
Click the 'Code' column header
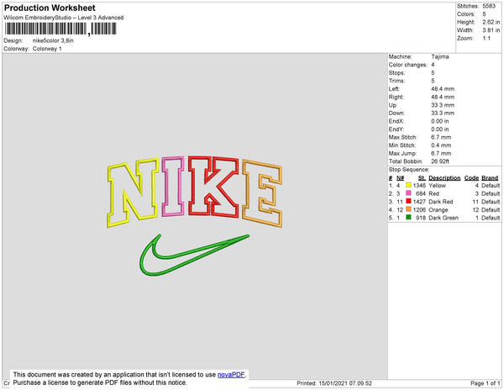point(471,178)
